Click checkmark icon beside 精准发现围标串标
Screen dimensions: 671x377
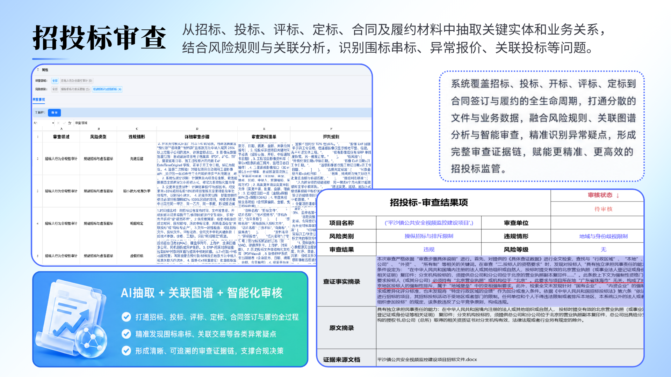click(126, 334)
